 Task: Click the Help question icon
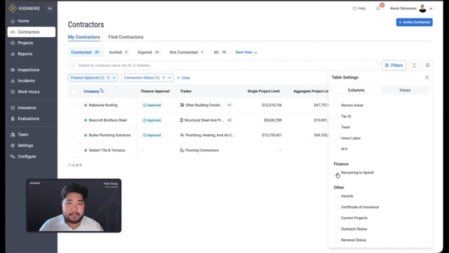pos(354,8)
